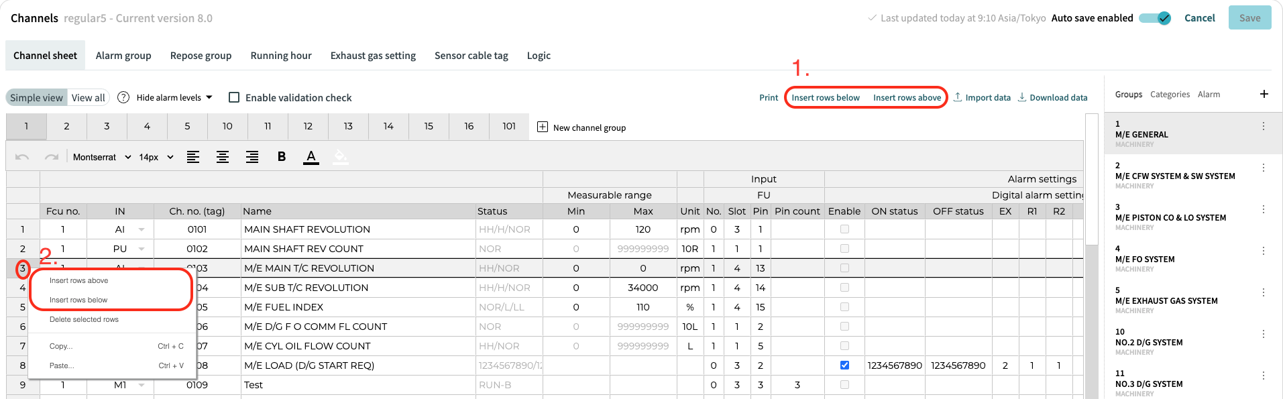The image size is (1283, 399).
Task: Open IN type dropdown for row 9 M1
Action: (x=142, y=385)
